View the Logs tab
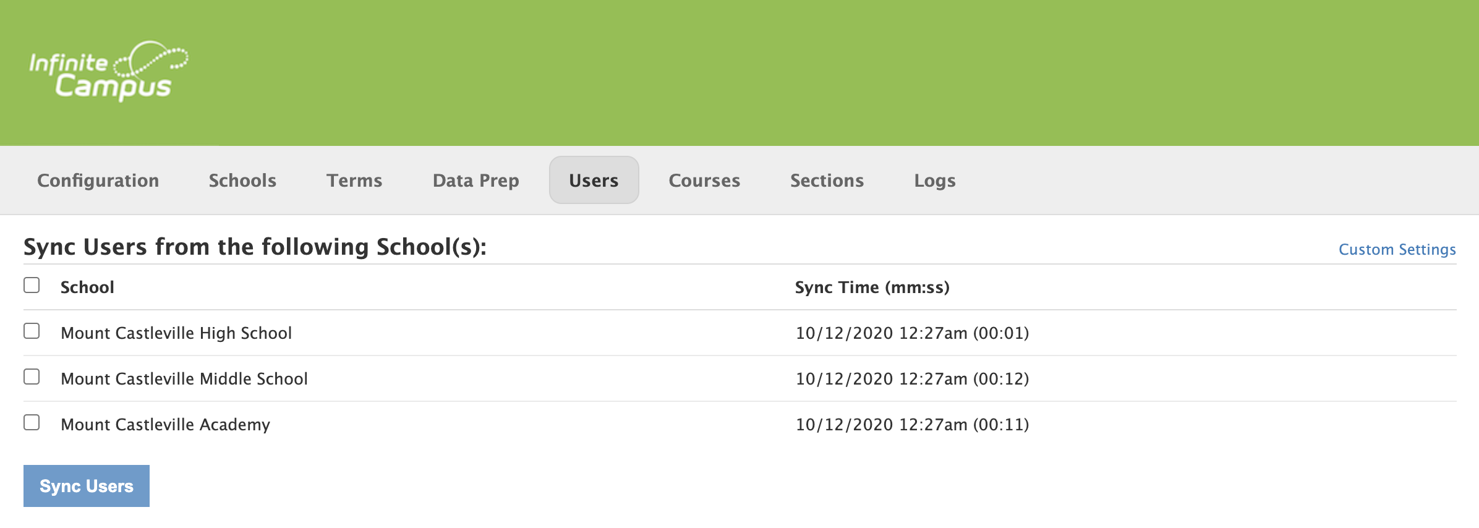The width and height of the screenshot is (1479, 528). tap(934, 181)
